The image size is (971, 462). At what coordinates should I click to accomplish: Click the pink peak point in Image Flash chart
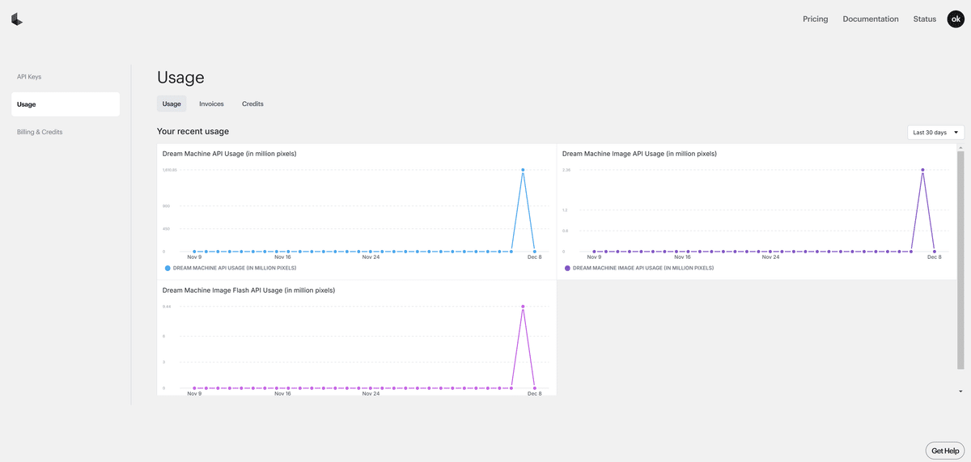pos(523,307)
